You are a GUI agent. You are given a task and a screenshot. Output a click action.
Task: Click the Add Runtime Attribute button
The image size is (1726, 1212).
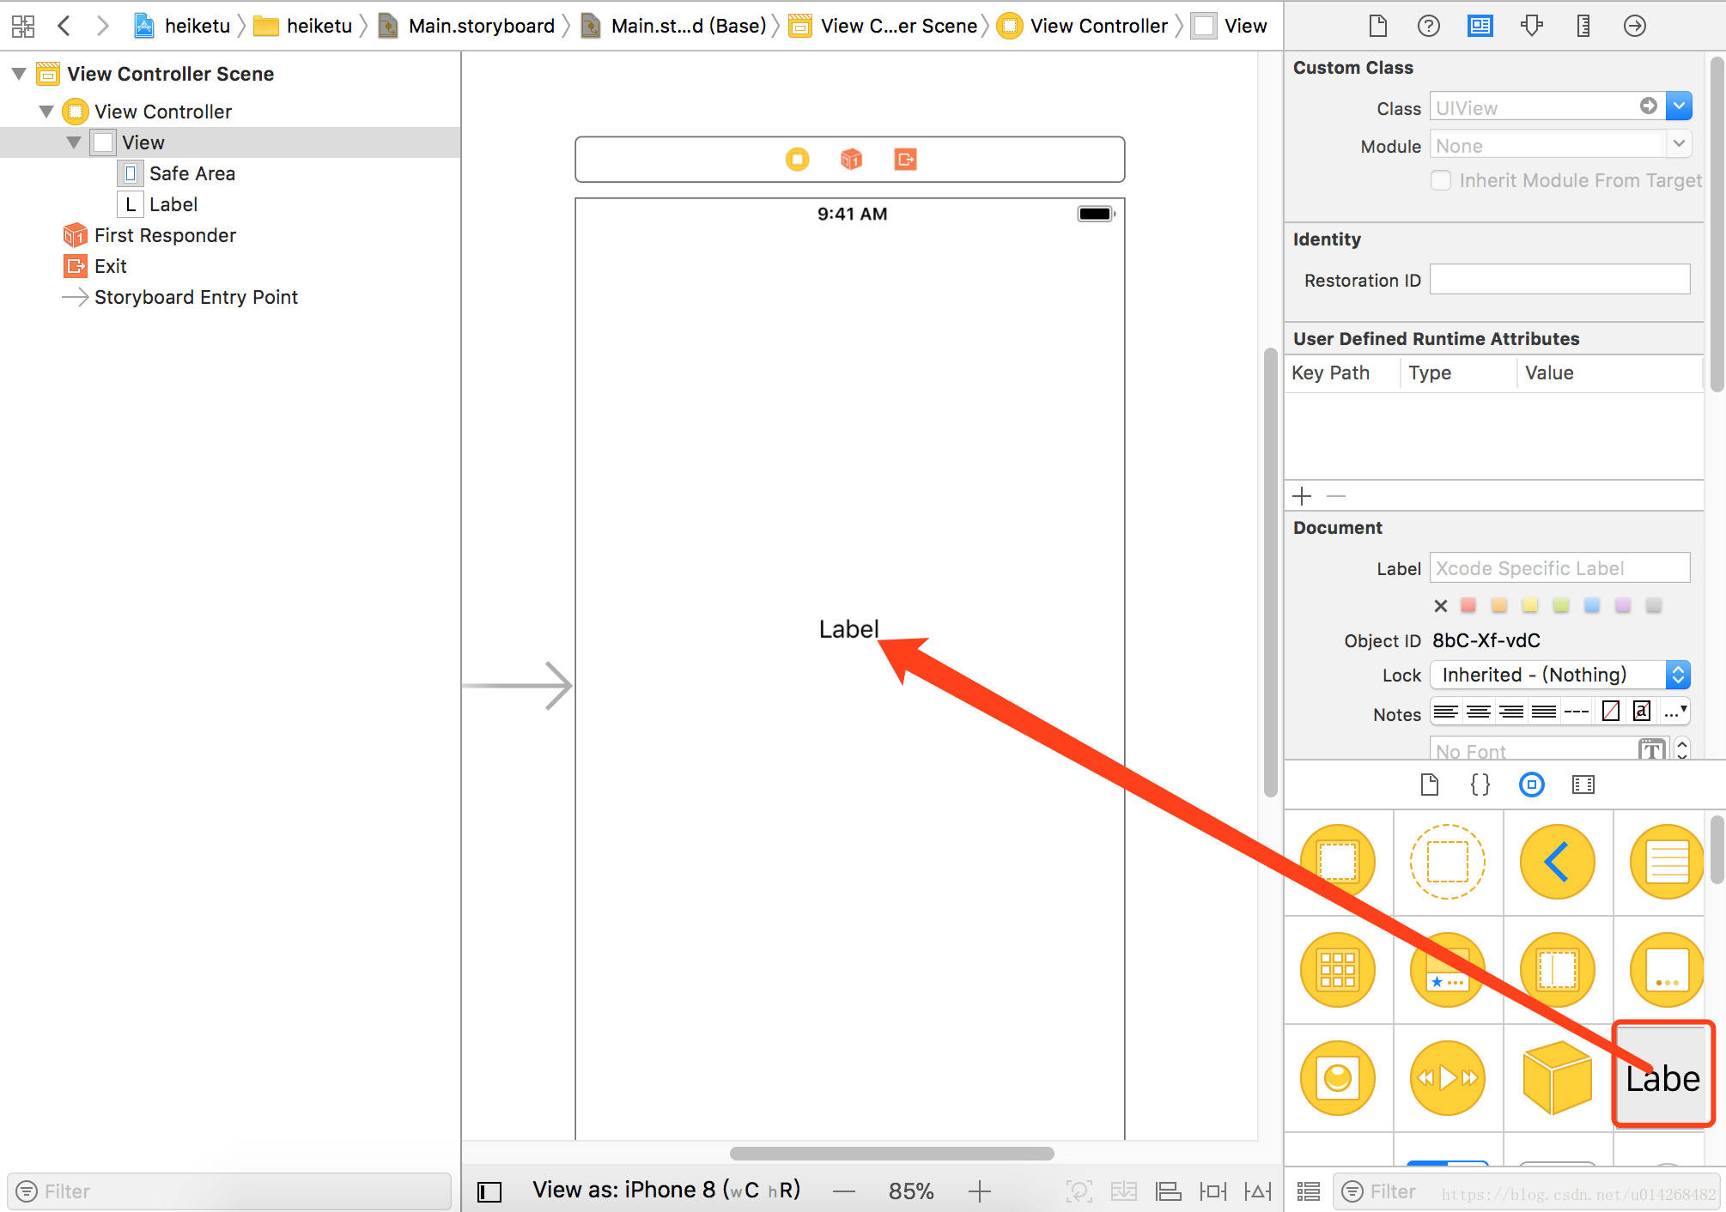[x=1303, y=496]
